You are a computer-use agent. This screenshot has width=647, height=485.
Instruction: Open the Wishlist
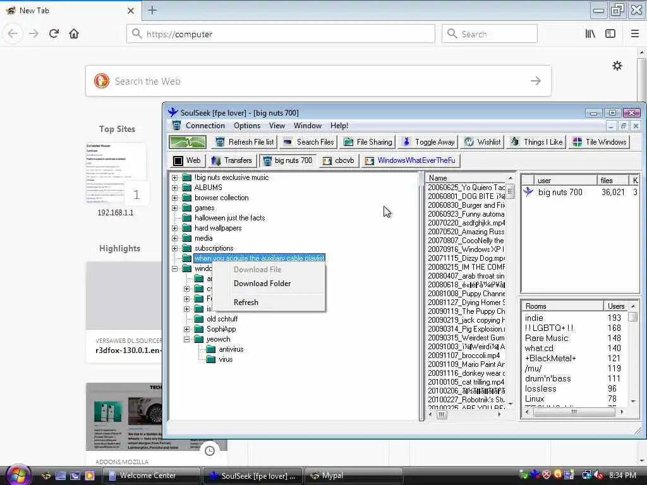click(x=481, y=142)
